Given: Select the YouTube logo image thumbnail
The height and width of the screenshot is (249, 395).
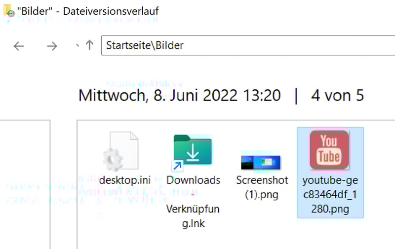Looking at the screenshot, I should tap(329, 150).
